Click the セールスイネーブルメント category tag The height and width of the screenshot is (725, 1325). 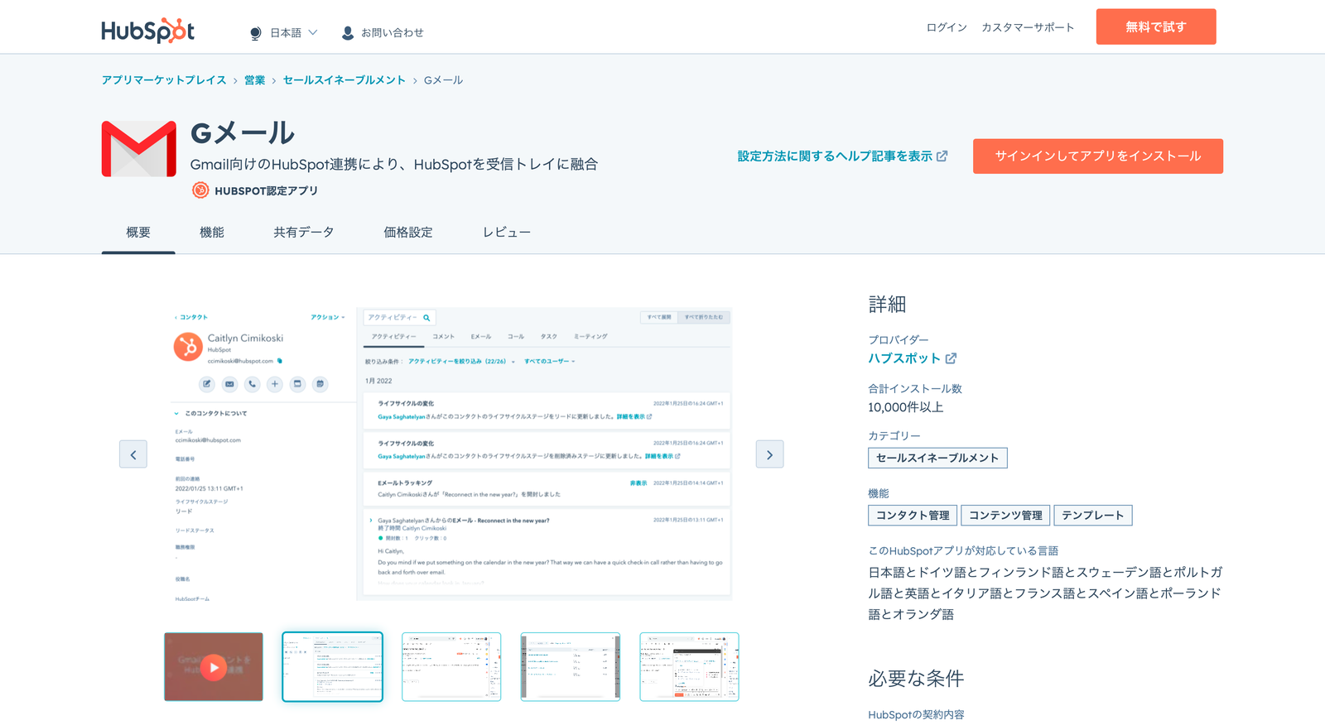[x=937, y=458]
